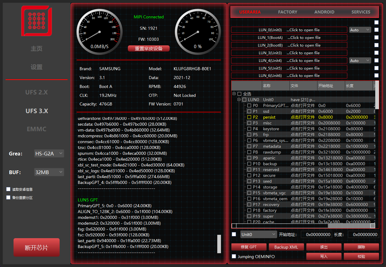The image size is (386, 267).
Task: Switch to the ANDROID tab
Action: pyautogui.click(x=324, y=12)
